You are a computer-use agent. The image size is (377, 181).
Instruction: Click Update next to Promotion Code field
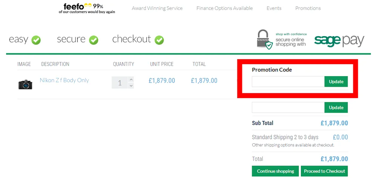336,81
